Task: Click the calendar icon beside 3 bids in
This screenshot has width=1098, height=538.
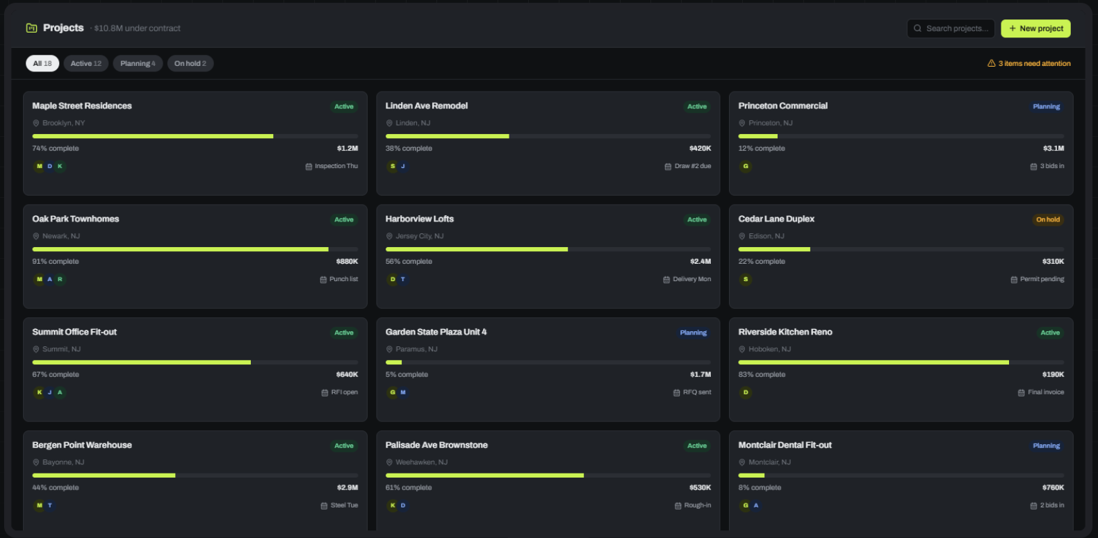Action: (x=1033, y=167)
